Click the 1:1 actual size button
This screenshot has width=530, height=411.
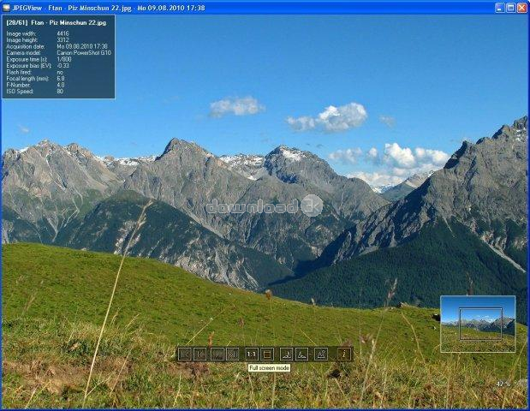click(251, 354)
